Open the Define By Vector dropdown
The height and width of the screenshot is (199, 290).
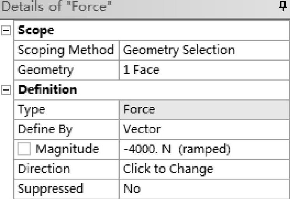point(204,129)
